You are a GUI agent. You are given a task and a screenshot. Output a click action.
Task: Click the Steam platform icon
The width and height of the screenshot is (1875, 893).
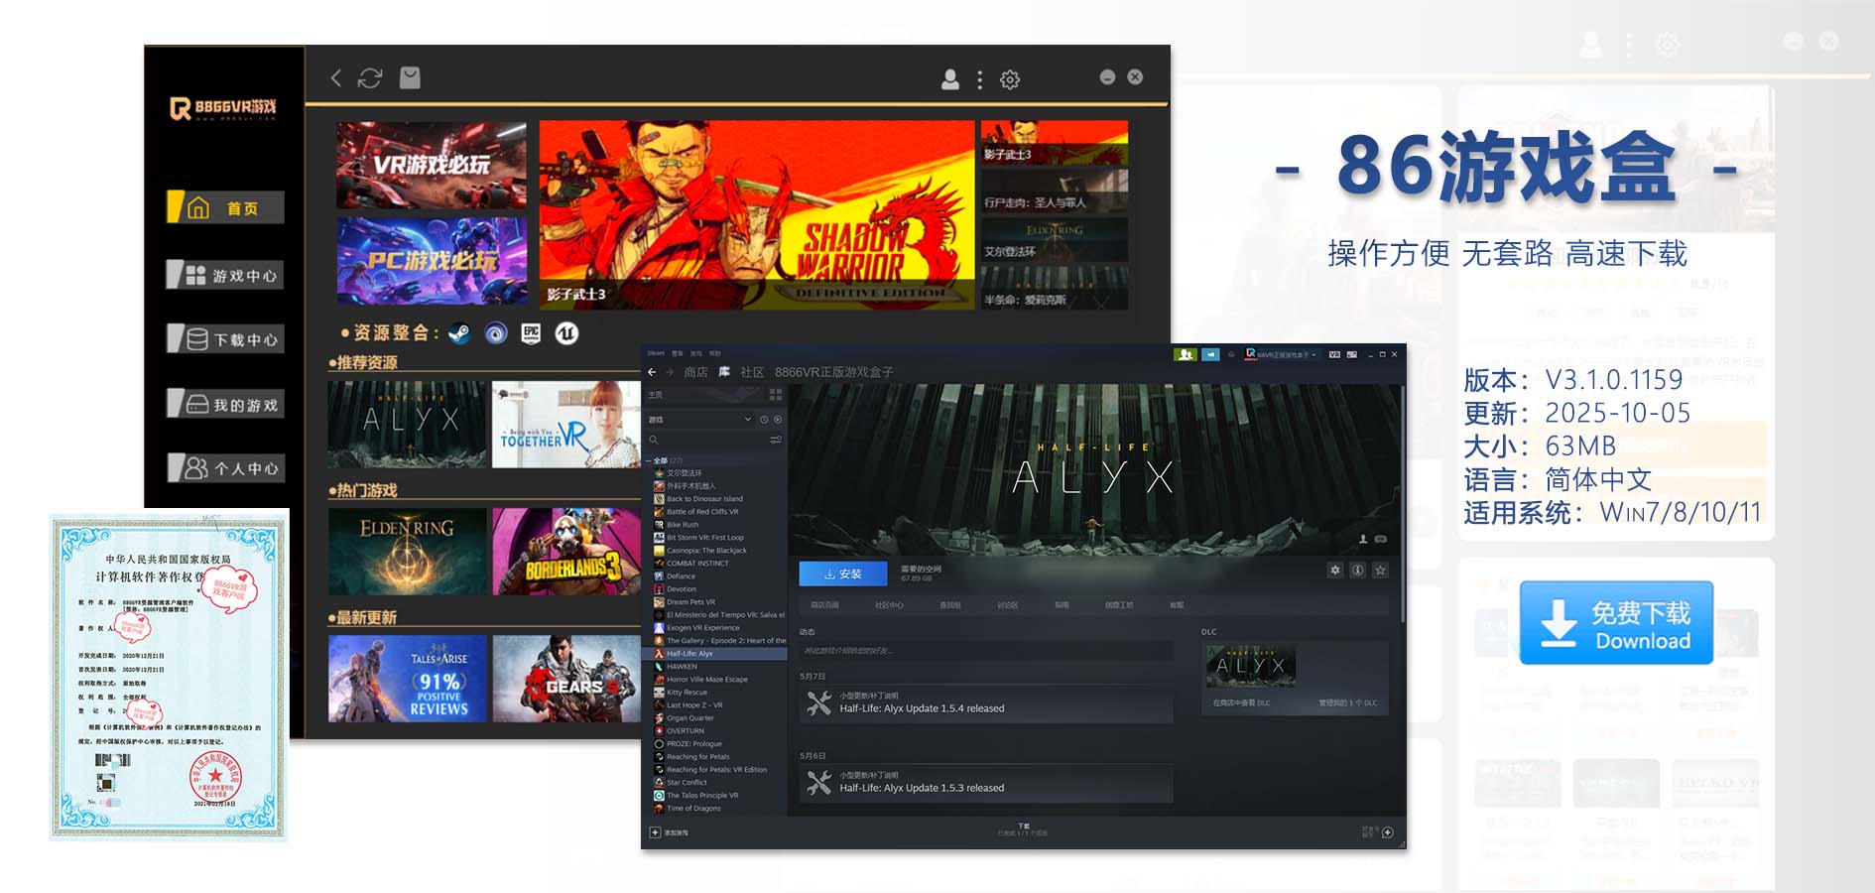pos(459,333)
